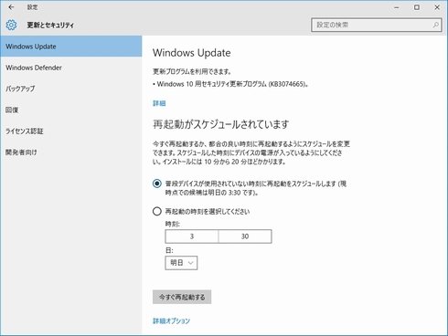Open the バックアップ section
The height and width of the screenshot is (336, 448).
(70, 89)
